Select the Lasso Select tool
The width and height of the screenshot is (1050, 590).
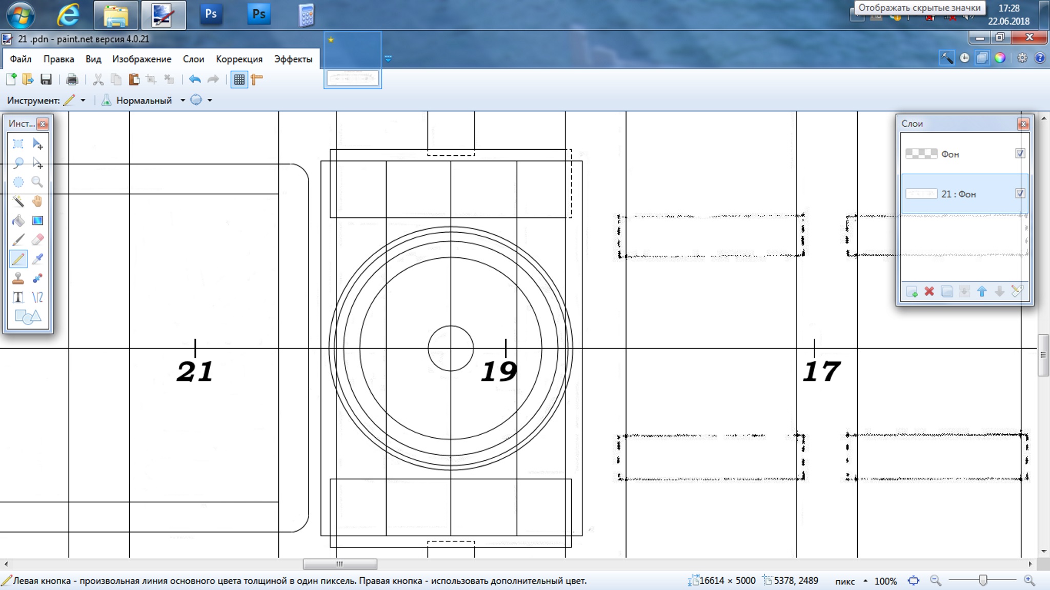point(18,163)
